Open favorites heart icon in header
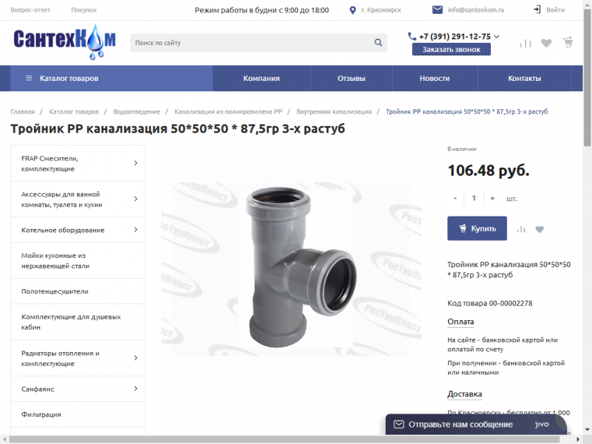592x444 pixels. 546,43
